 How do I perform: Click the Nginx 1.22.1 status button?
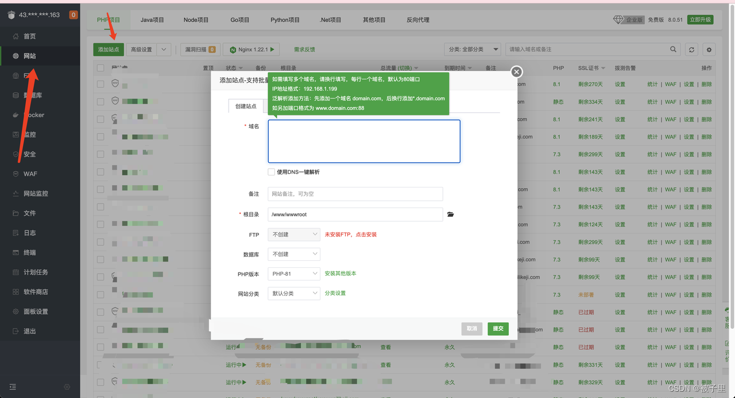click(x=252, y=49)
